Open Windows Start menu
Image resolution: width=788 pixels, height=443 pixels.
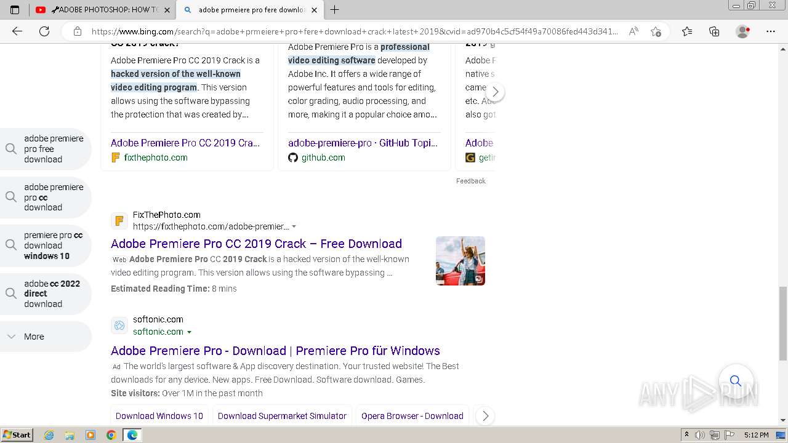[x=17, y=434]
